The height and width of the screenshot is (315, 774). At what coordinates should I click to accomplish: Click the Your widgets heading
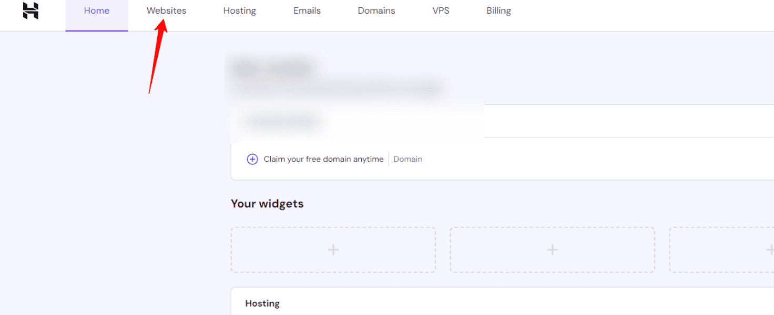pyautogui.click(x=267, y=203)
